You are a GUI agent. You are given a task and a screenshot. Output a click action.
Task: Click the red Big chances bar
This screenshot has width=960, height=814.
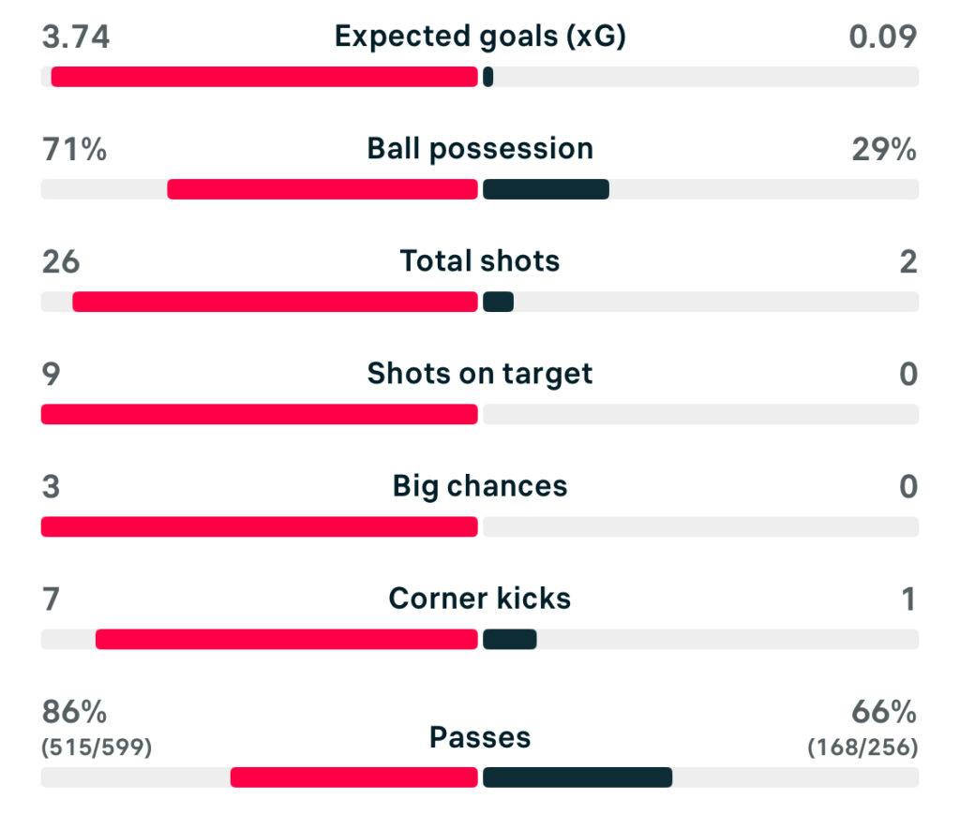click(260, 526)
